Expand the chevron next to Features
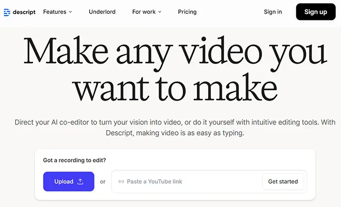 (70, 12)
